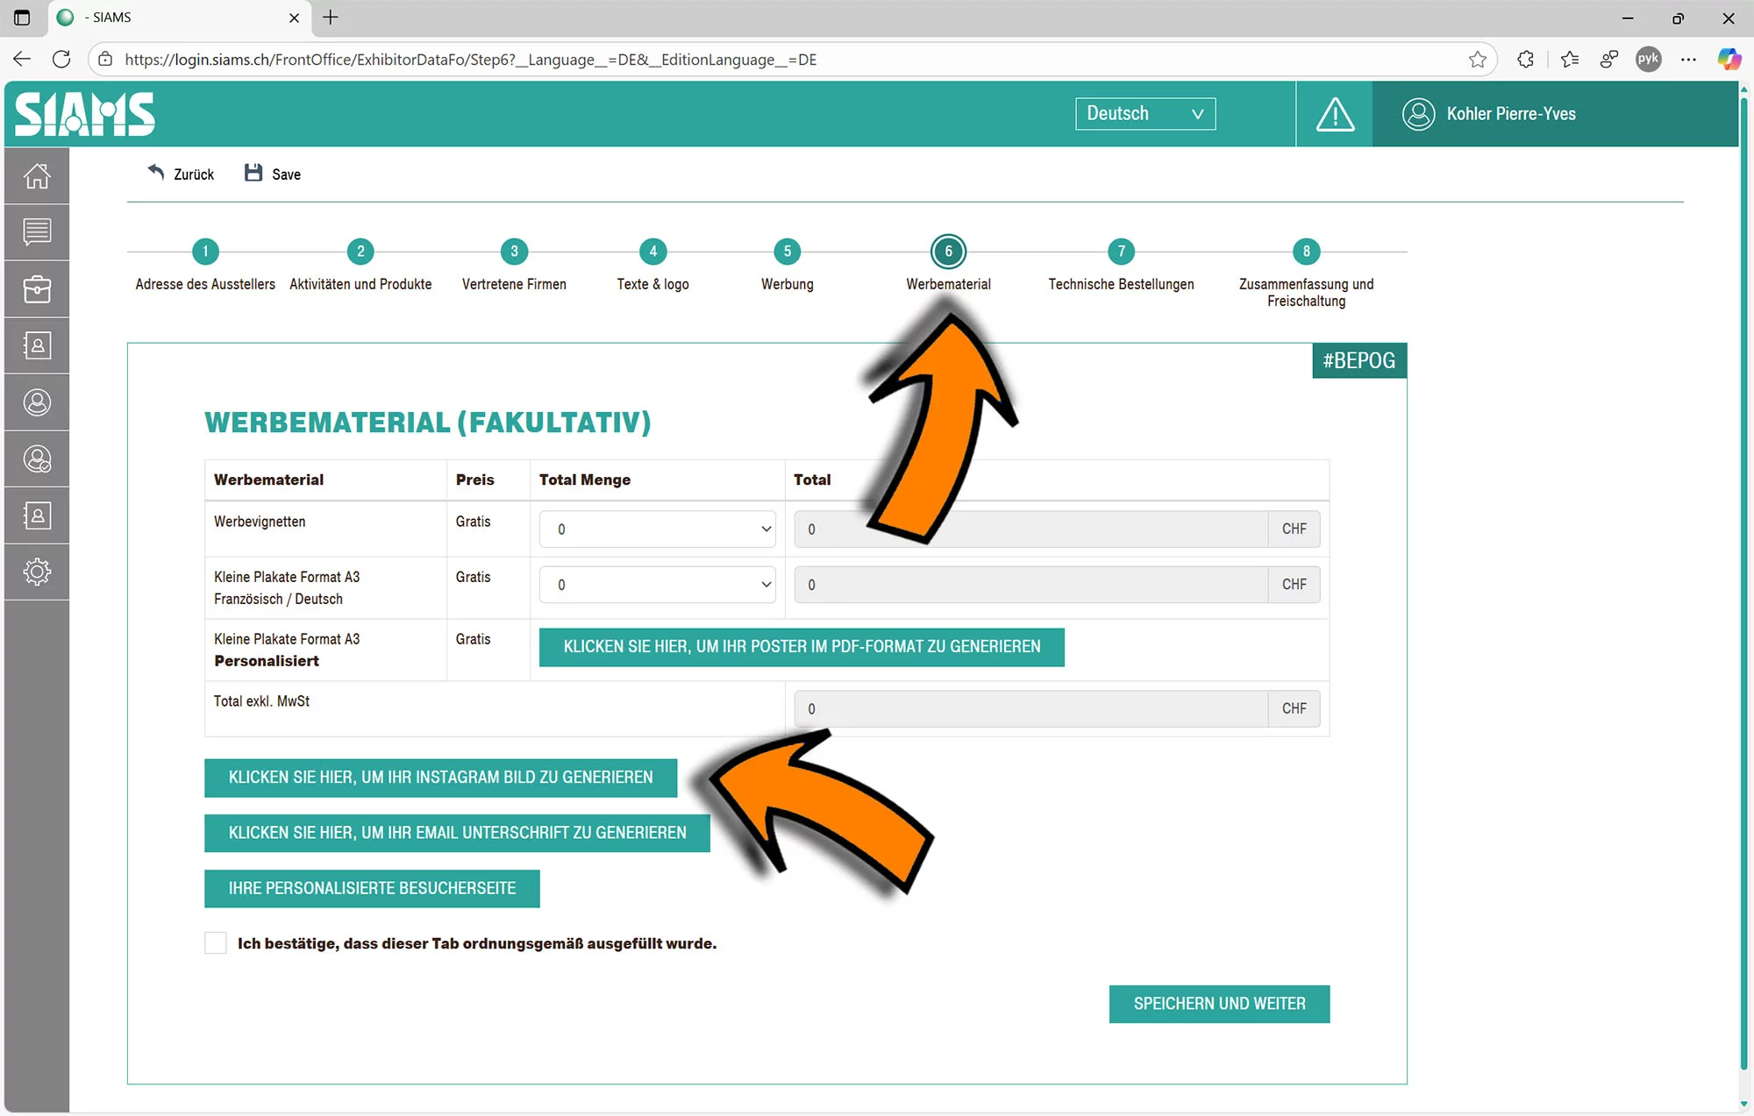The image size is (1754, 1116).
Task: Open the message list icon in sidebar
Action: coord(37,232)
